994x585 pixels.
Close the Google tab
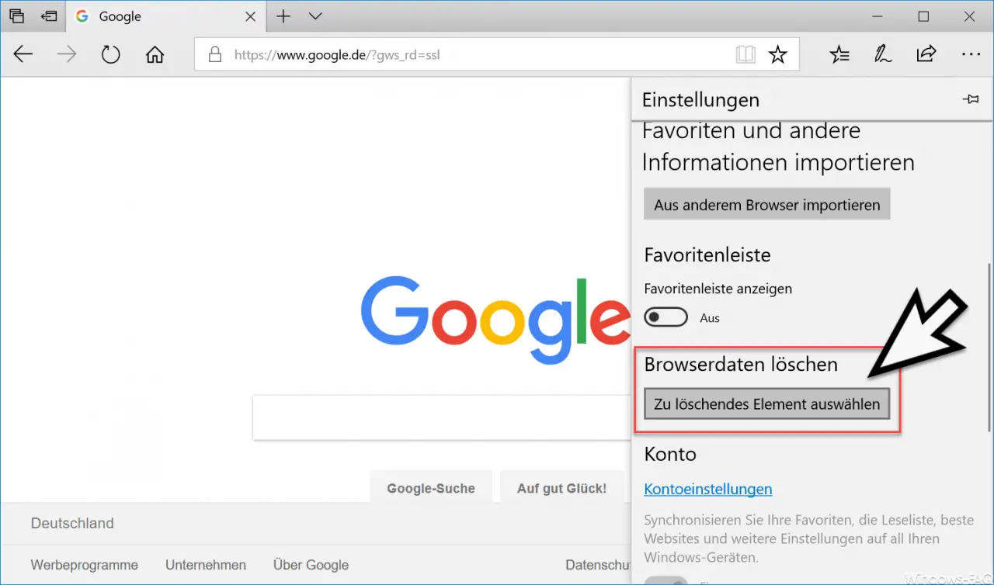[x=250, y=16]
